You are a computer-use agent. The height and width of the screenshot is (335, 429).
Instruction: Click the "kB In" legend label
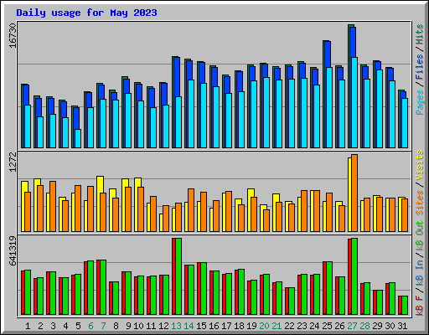coord(420,273)
